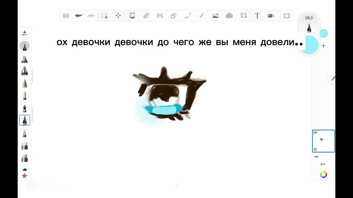This screenshot has height=198, width=353.
Task: Choose the flat striped marker brush
Action: click(x=25, y=146)
